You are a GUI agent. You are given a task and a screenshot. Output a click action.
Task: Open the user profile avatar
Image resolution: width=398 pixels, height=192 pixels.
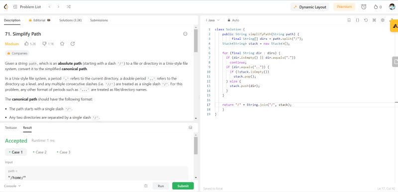(392, 7)
